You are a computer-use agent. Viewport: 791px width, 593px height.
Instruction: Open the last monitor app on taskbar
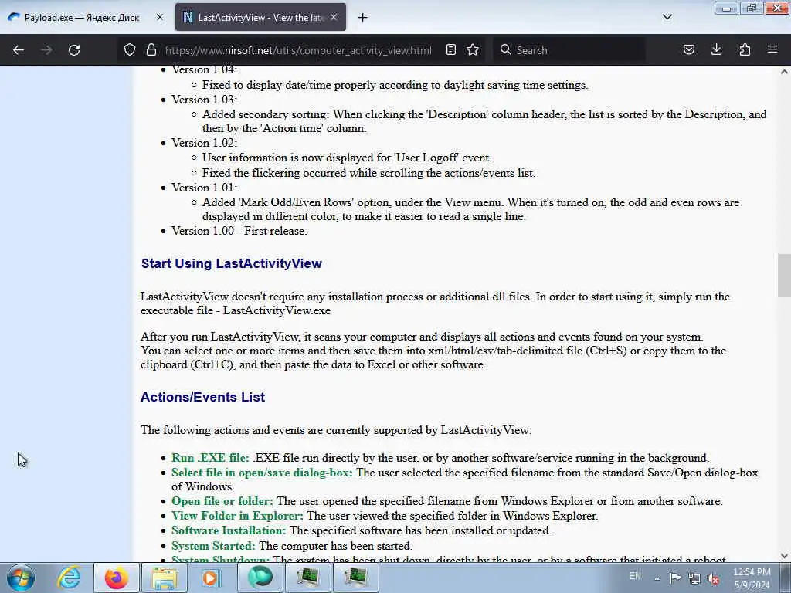pos(355,578)
